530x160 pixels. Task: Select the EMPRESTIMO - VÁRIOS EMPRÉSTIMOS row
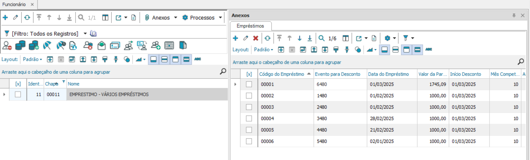click(x=109, y=94)
